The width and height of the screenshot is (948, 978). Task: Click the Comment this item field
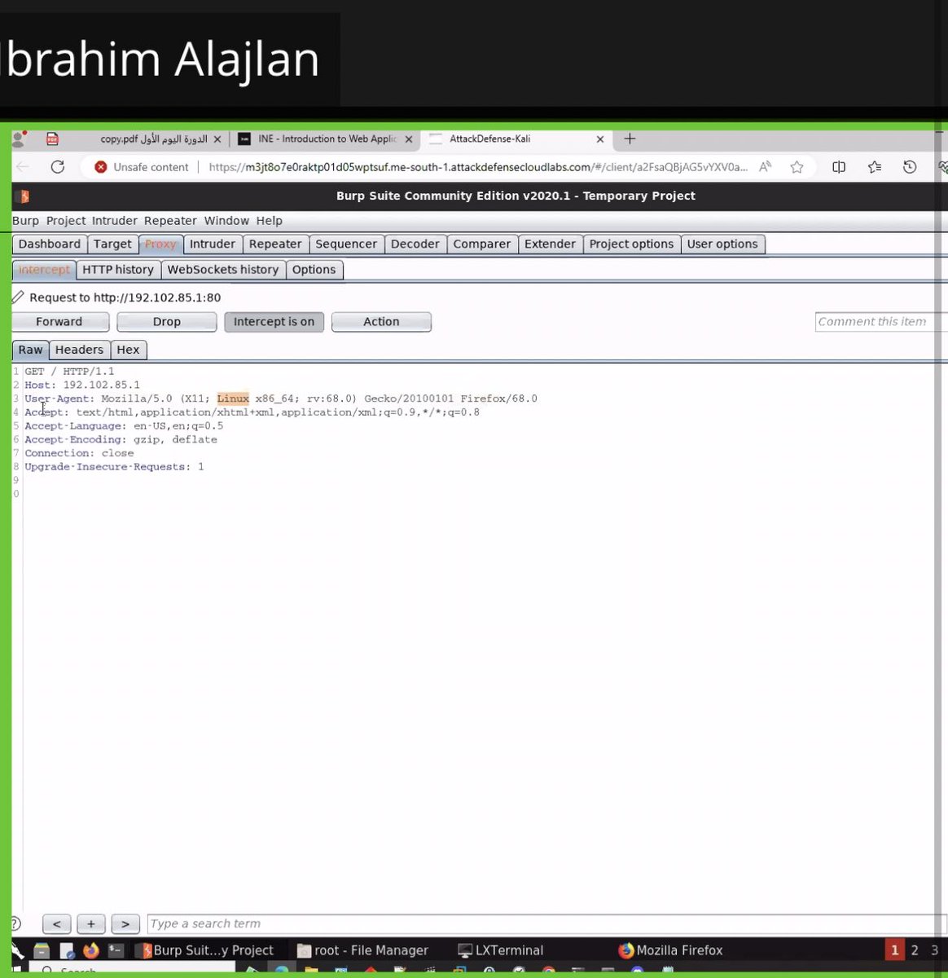(x=881, y=322)
